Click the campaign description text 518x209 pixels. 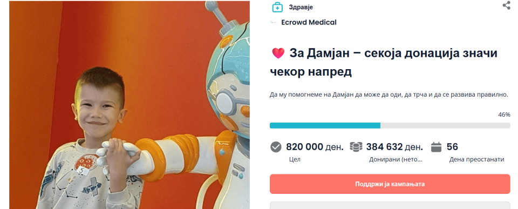click(388, 95)
